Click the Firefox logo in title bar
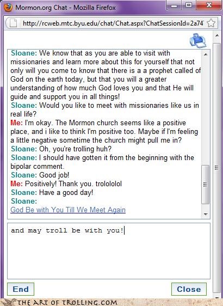This screenshot has height=306, width=223. [x=8, y=8]
